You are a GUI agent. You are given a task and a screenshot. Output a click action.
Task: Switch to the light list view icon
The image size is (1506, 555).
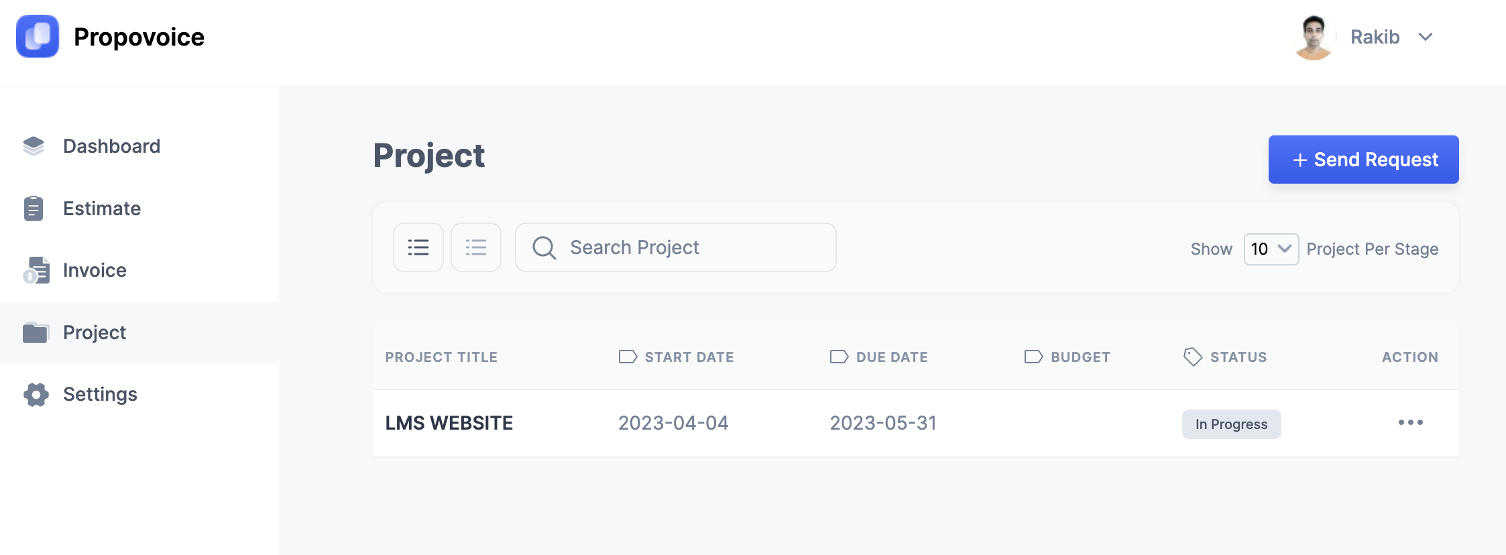click(476, 247)
